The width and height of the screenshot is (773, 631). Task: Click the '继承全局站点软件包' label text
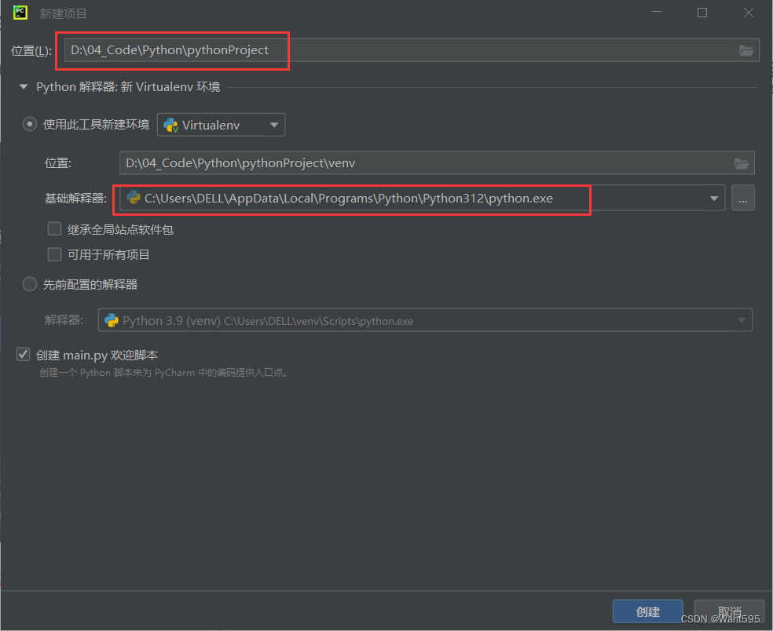[x=120, y=229]
